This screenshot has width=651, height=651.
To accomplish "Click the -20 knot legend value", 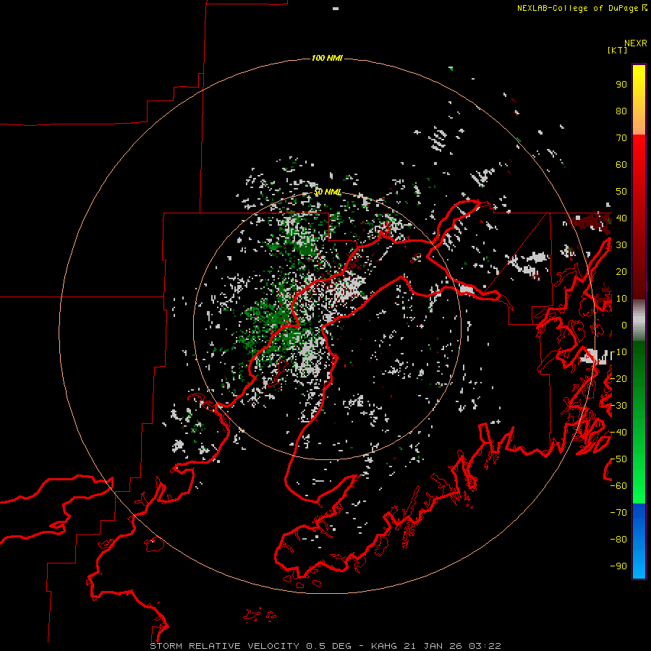I will (618, 379).
